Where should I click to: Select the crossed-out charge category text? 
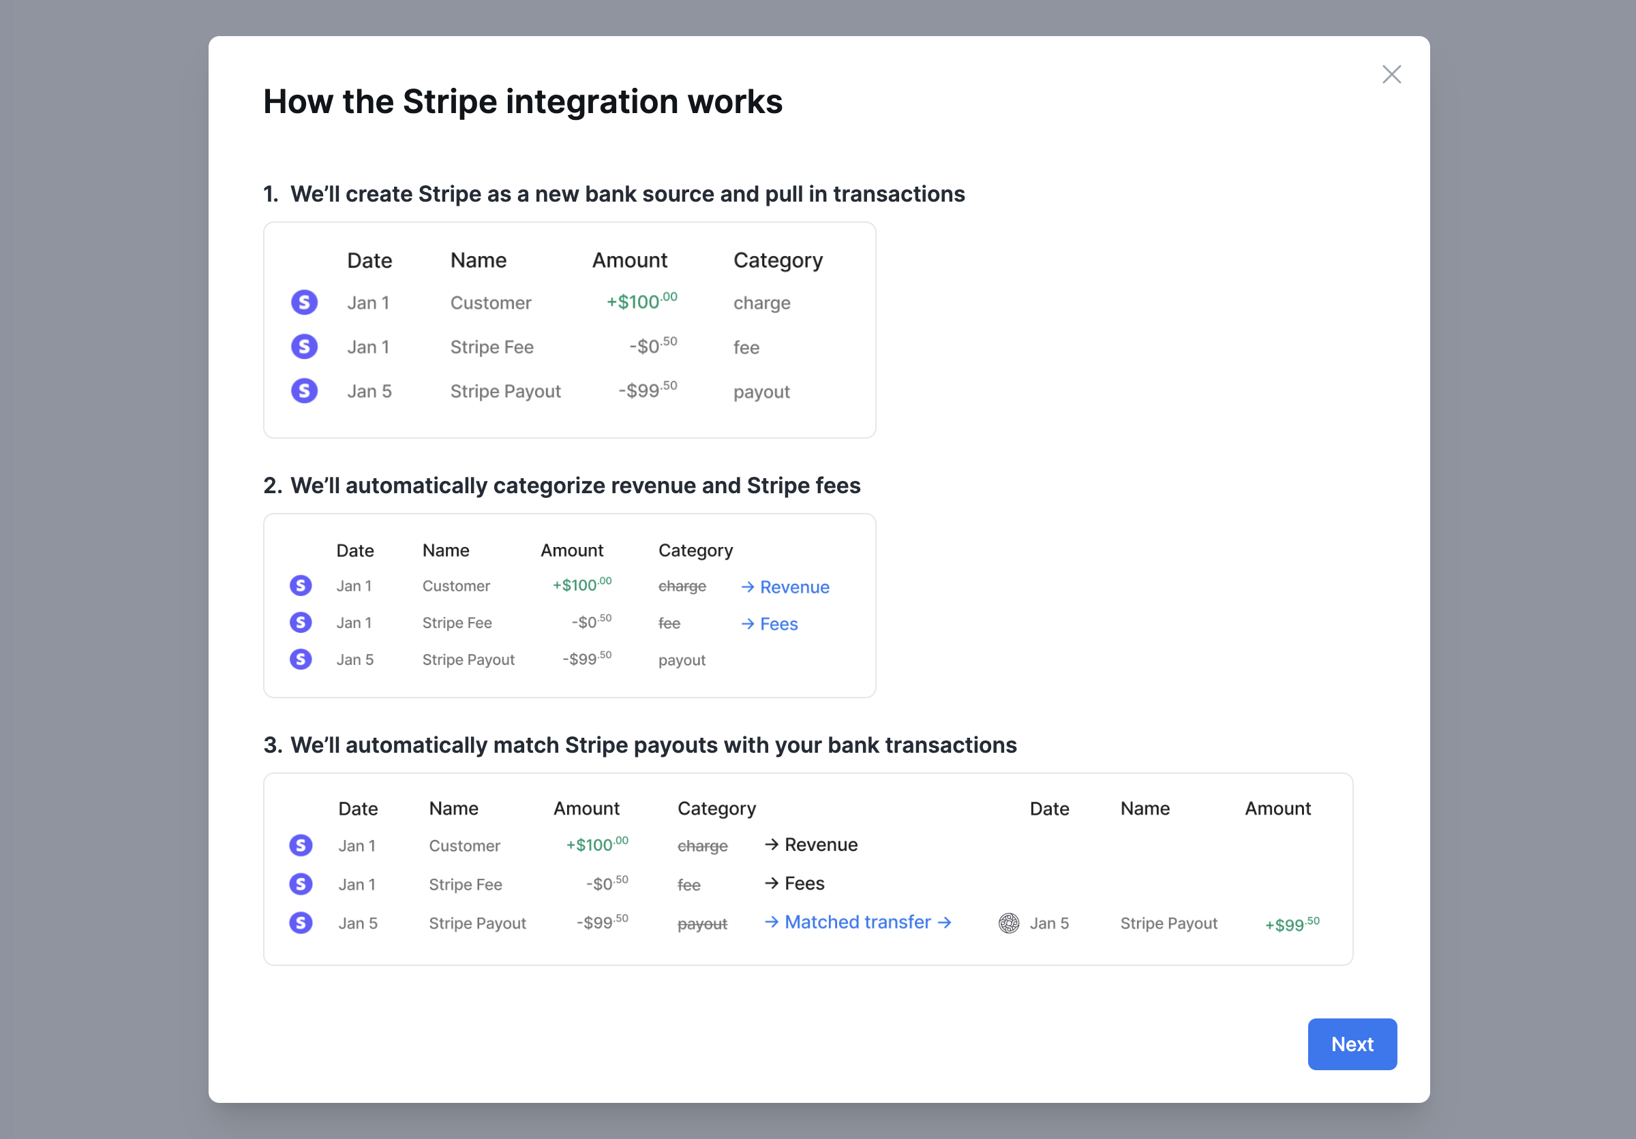(x=682, y=586)
